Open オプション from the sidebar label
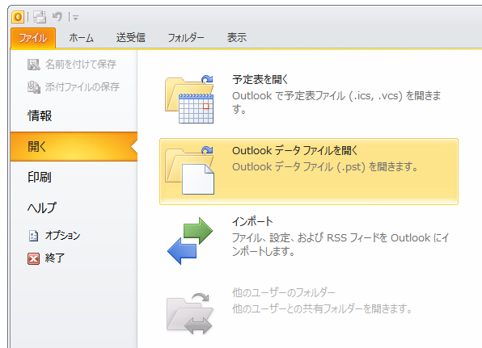Viewport: 482px width, 348px height. tap(62, 236)
